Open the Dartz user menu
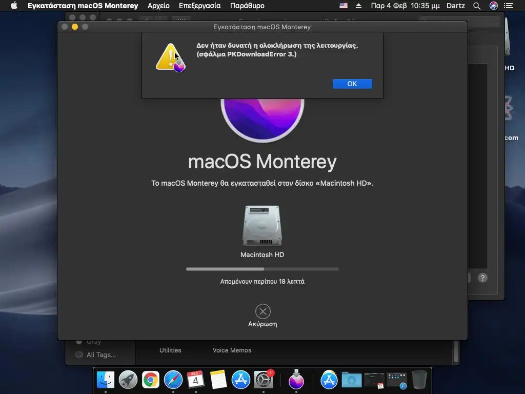 [x=456, y=6]
